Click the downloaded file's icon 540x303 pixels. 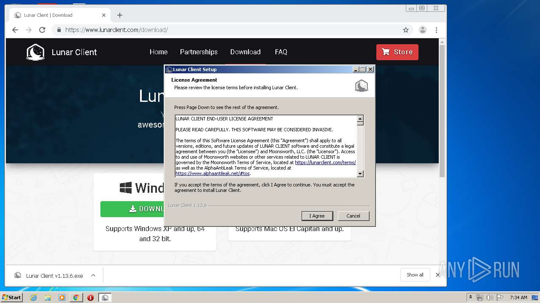[18, 275]
